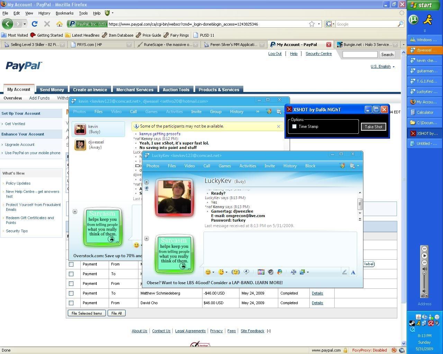Image resolution: width=443 pixels, height=354 pixels.
Task: Click the Get Verified sidebar link
Action: [15, 124]
